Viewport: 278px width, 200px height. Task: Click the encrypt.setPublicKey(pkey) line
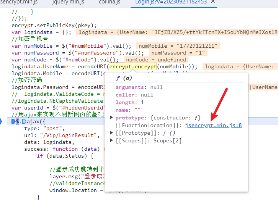click(54, 25)
